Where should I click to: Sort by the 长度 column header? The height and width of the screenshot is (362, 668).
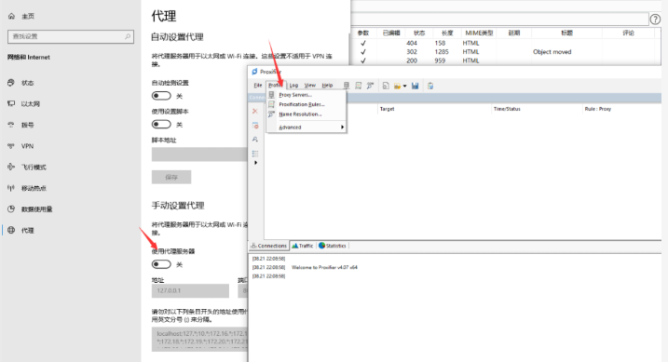[x=447, y=33]
